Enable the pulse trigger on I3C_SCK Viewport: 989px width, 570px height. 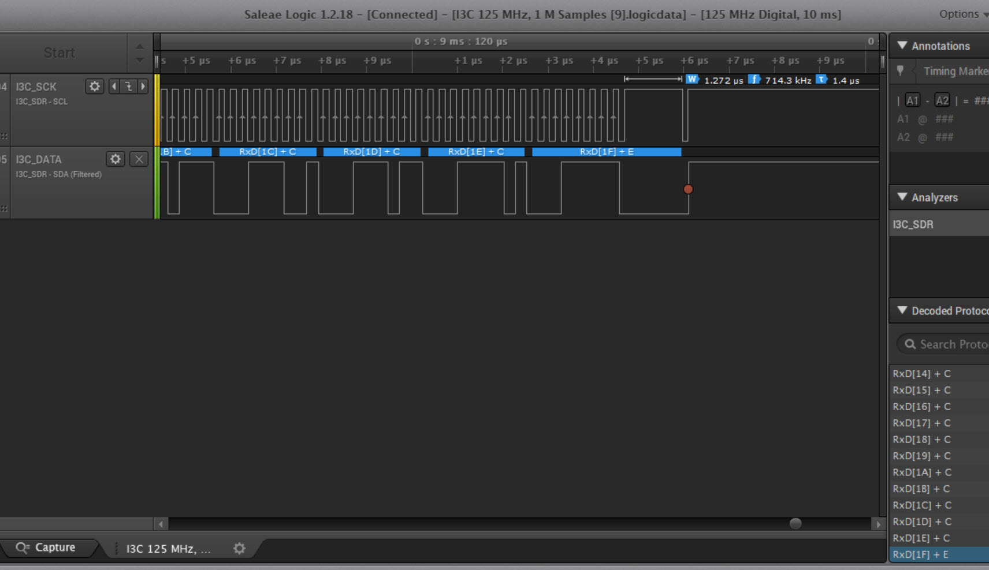[x=128, y=86]
